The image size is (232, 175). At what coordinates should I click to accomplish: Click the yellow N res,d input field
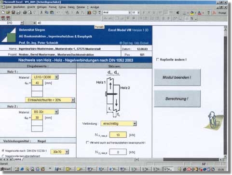point(118,135)
